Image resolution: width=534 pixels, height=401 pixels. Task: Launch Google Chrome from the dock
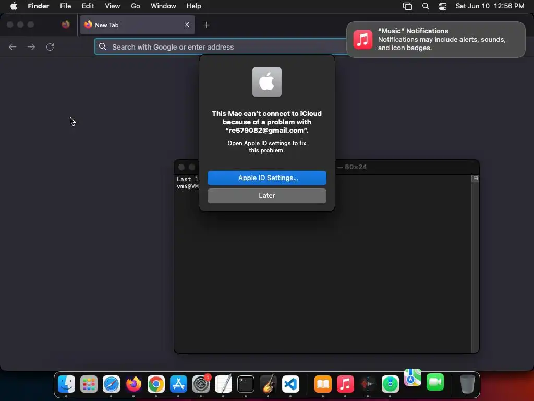(x=156, y=384)
